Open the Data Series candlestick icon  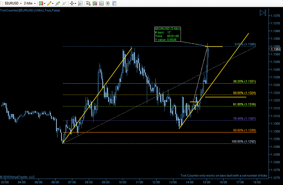tap(95, 3)
